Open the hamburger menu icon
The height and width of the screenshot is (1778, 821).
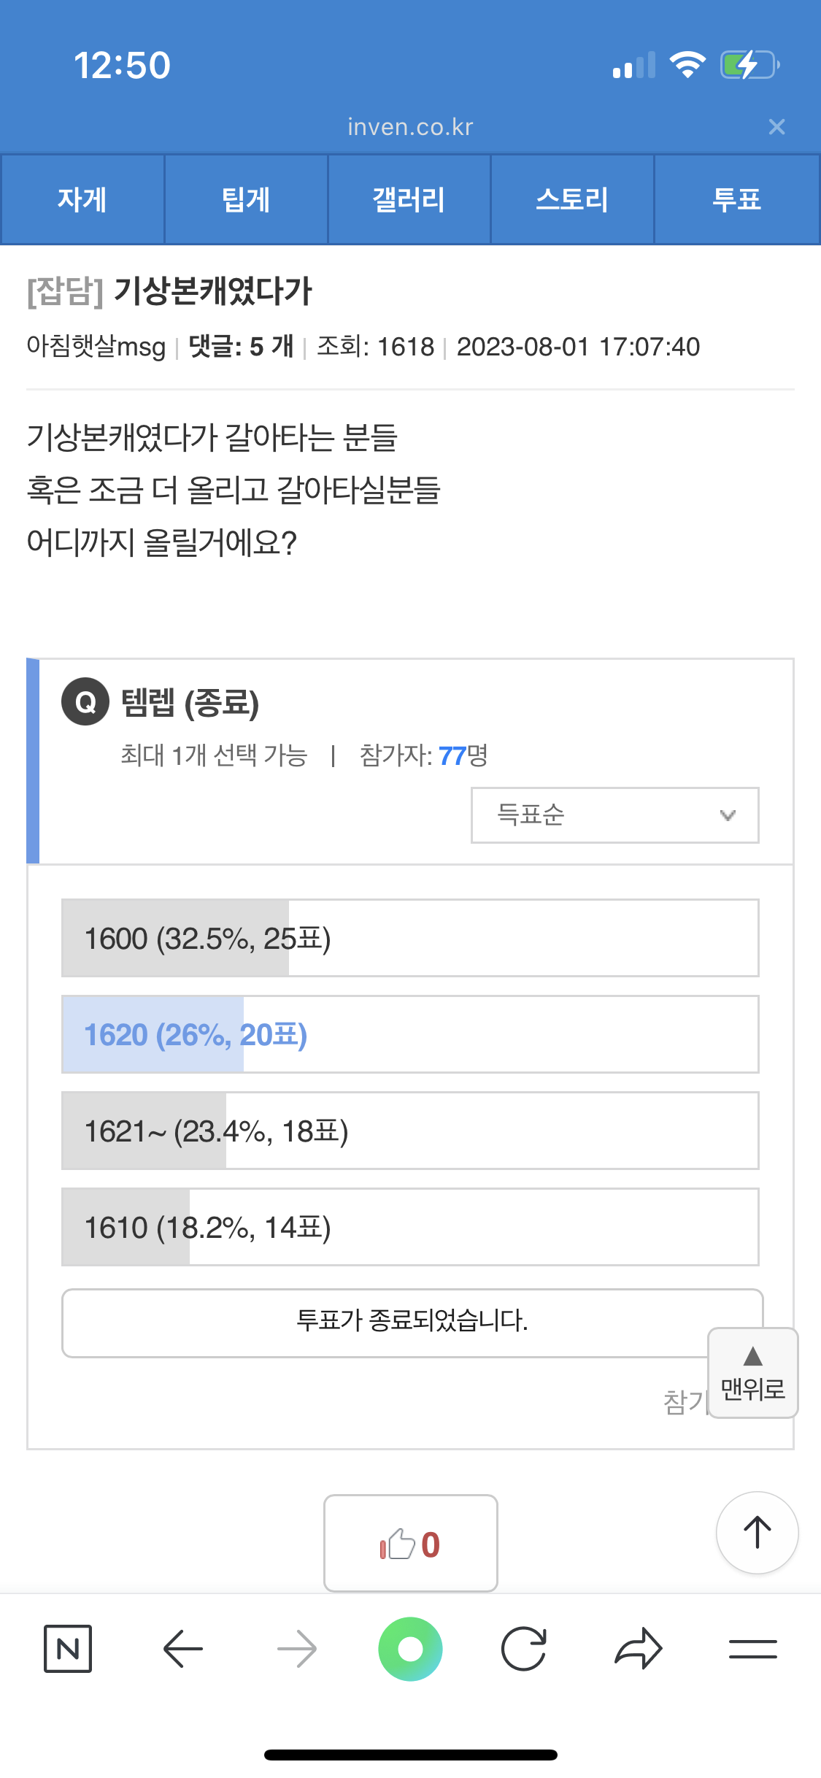[x=752, y=1649]
